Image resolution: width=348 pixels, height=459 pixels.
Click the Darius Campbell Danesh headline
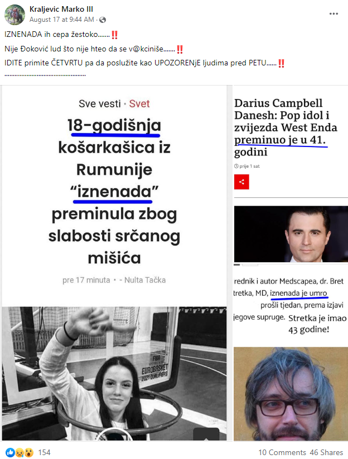click(x=286, y=127)
